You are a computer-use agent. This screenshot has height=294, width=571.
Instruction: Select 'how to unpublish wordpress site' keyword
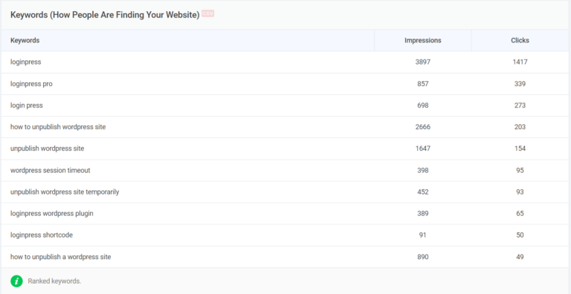tap(58, 127)
